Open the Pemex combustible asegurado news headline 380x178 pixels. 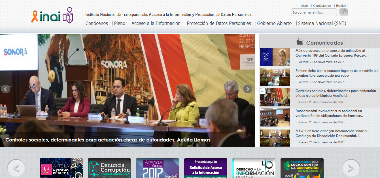pyautogui.click(x=337, y=73)
